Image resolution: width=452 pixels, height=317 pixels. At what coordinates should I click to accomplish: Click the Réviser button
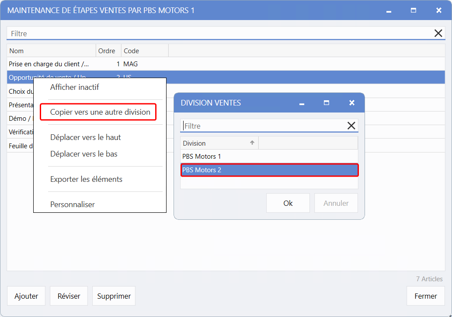coord(69,296)
